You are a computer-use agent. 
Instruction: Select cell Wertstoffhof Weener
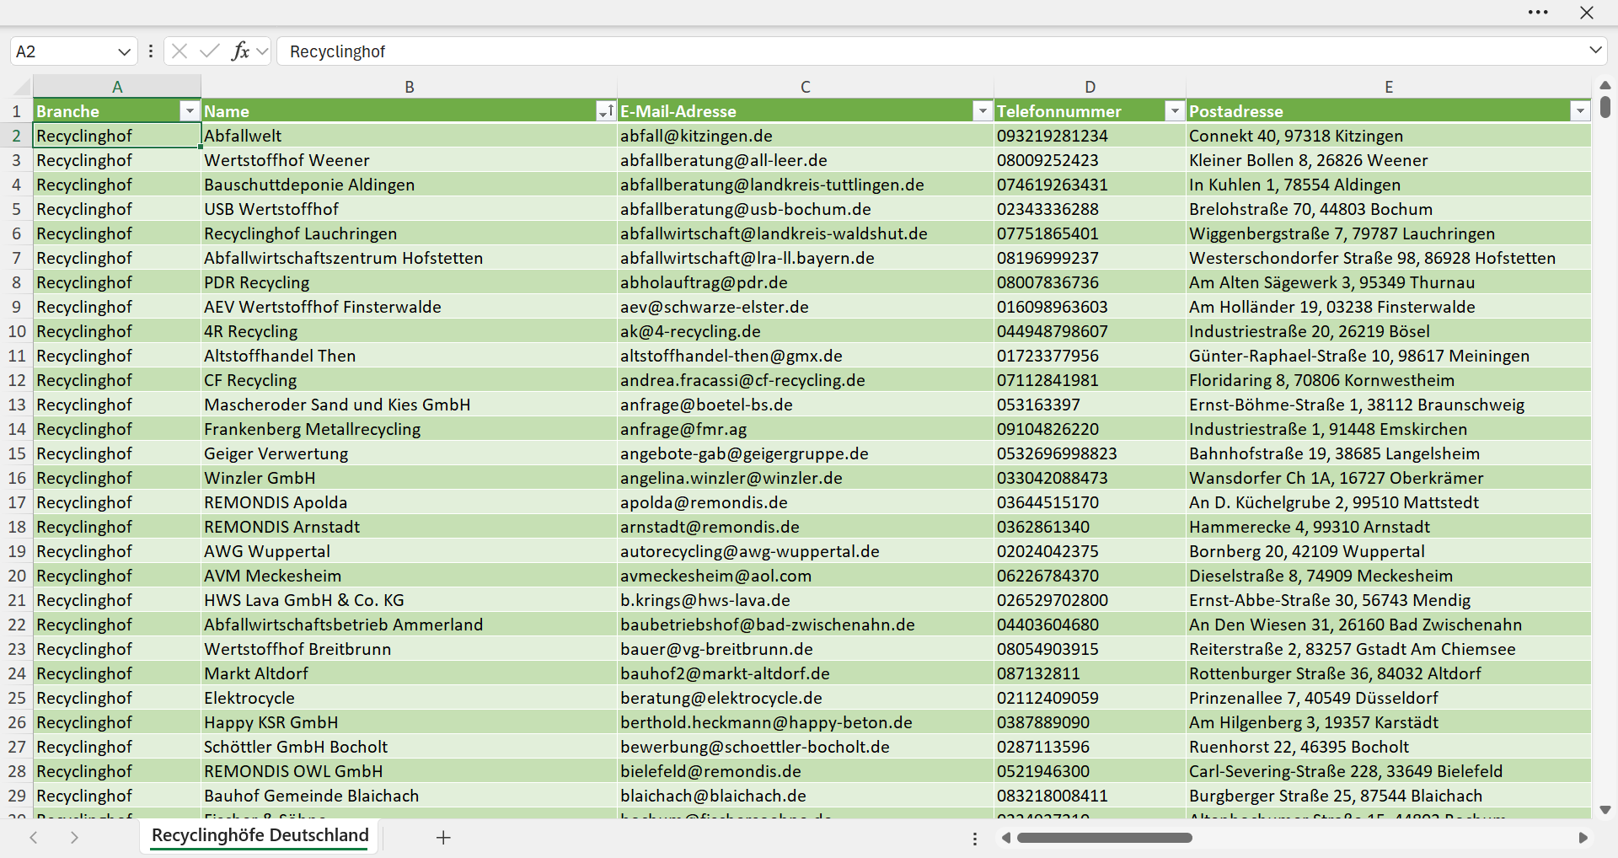410,160
